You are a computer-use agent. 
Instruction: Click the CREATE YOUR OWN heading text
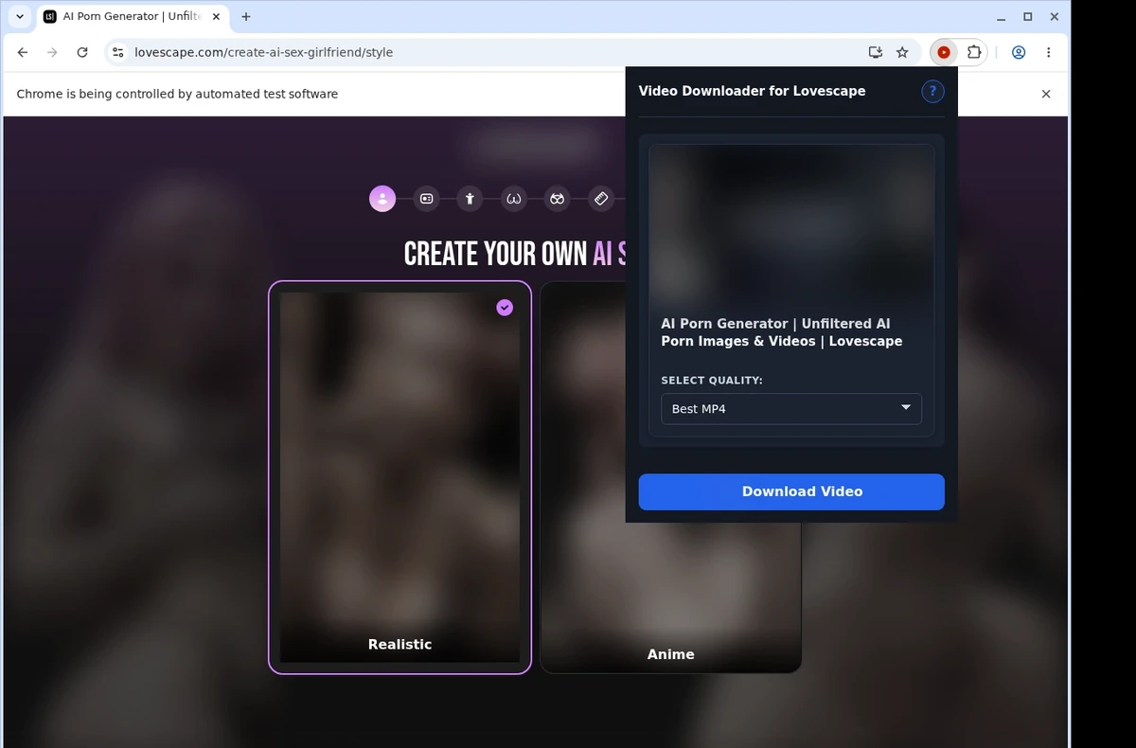[495, 254]
